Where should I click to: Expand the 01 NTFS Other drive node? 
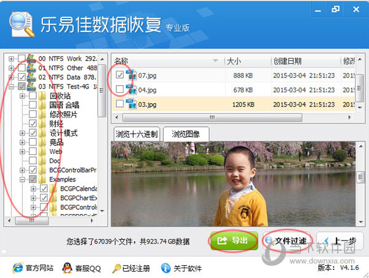(x=11, y=68)
